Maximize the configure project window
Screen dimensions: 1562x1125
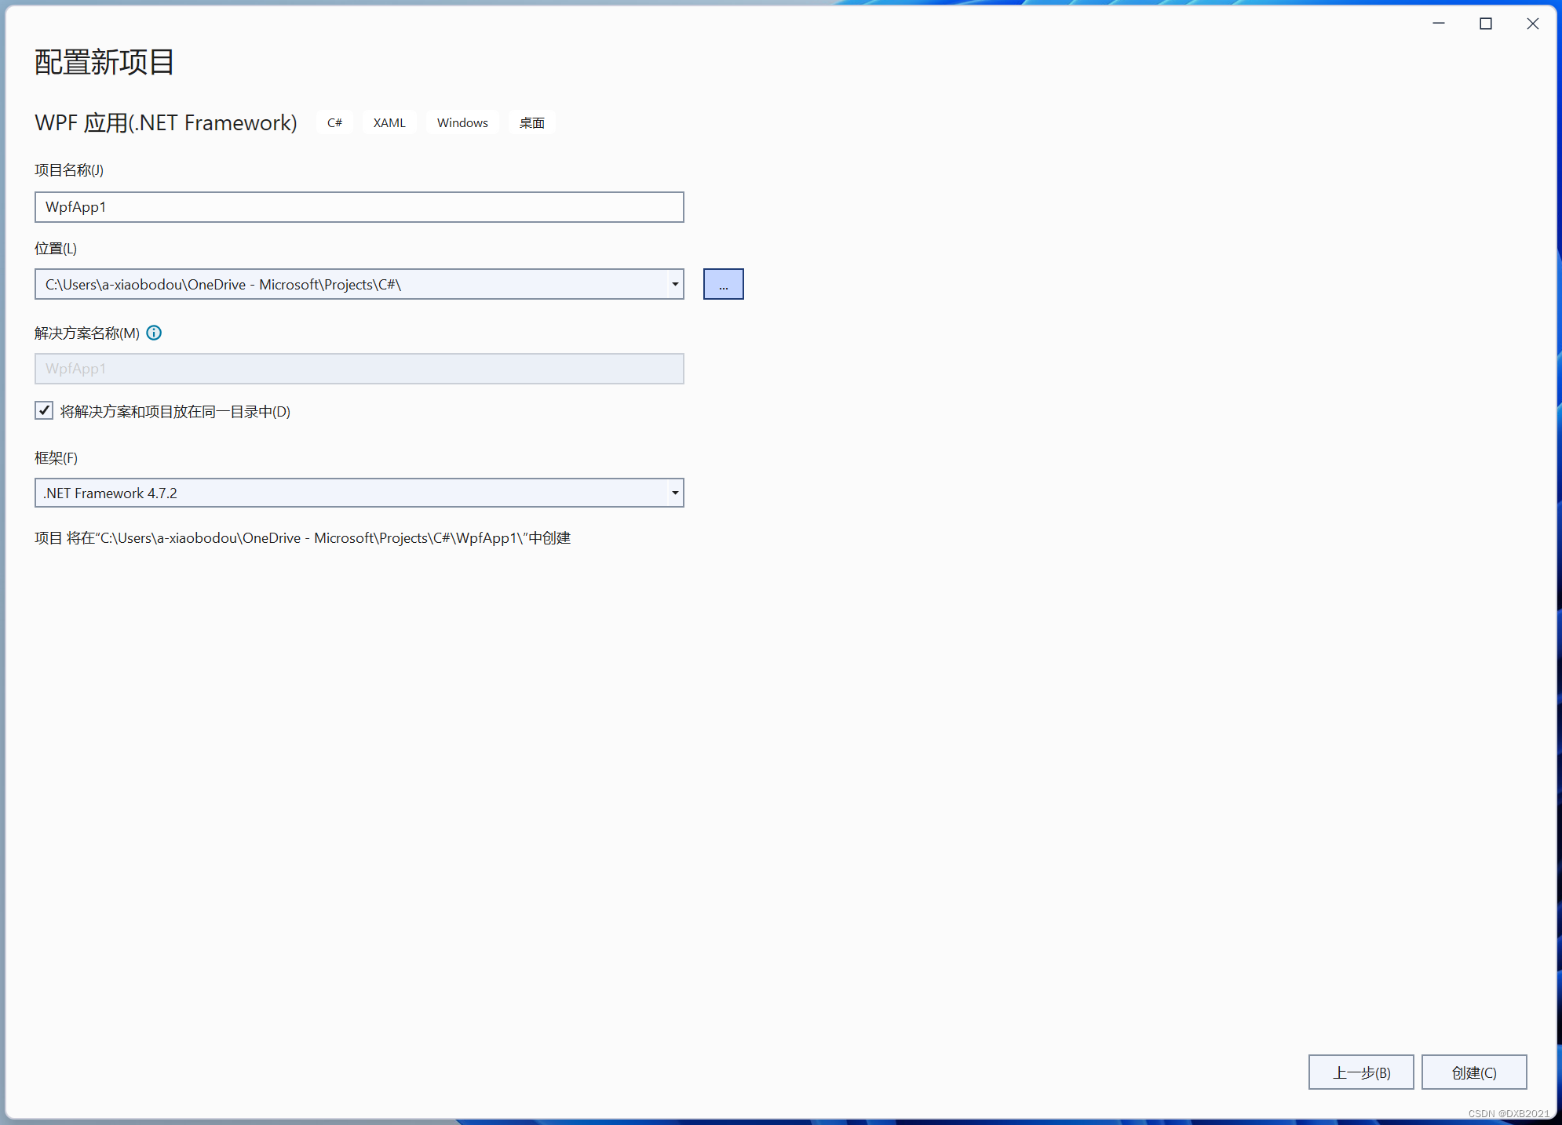point(1486,24)
